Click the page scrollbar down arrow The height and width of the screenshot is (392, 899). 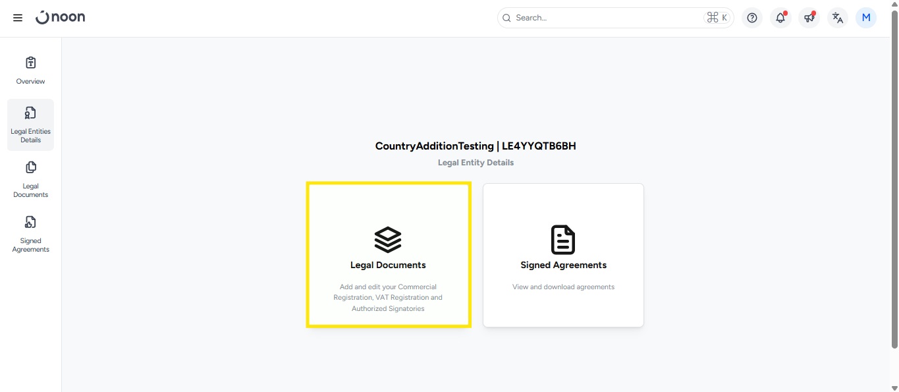click(894, 387)
